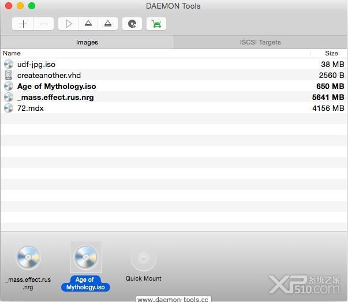Open the store via the green cart icon
Image resolution: width=348 pixels, height=302 pixels.
point(156,24)
